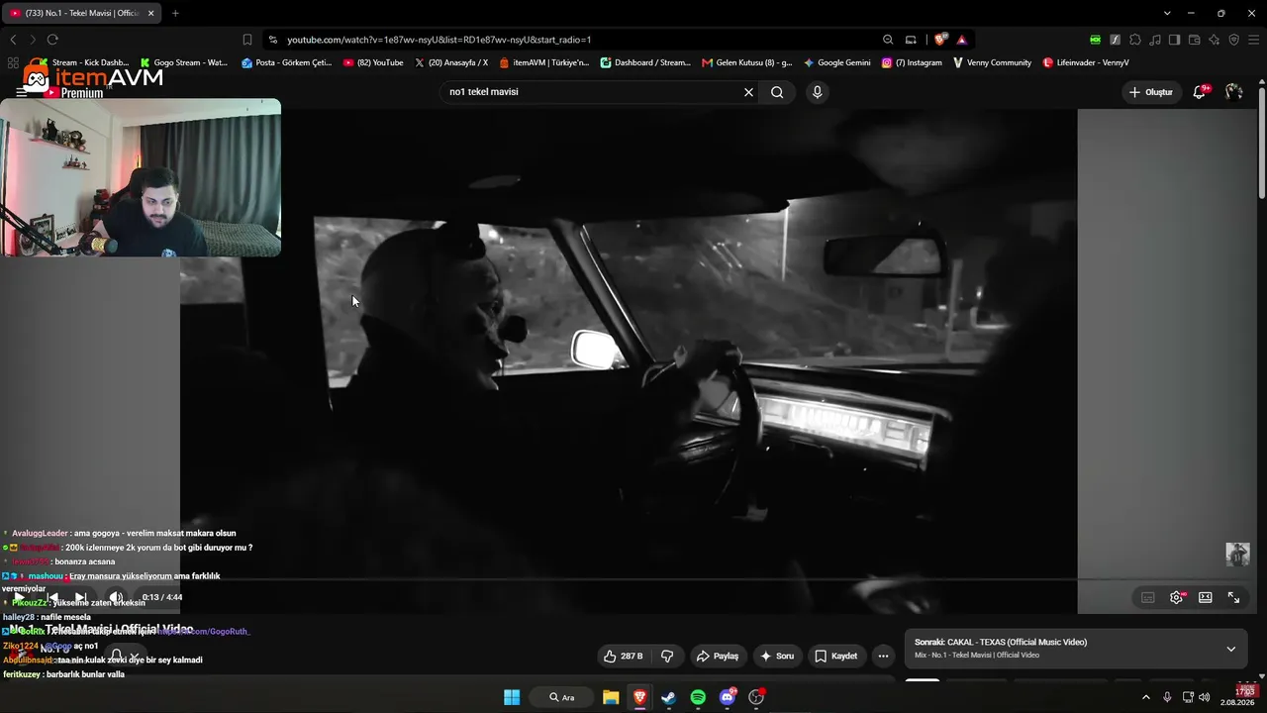Show hidden system tray icons
The width and height of the screenshot is (1267, 713).
[1146, 697]
